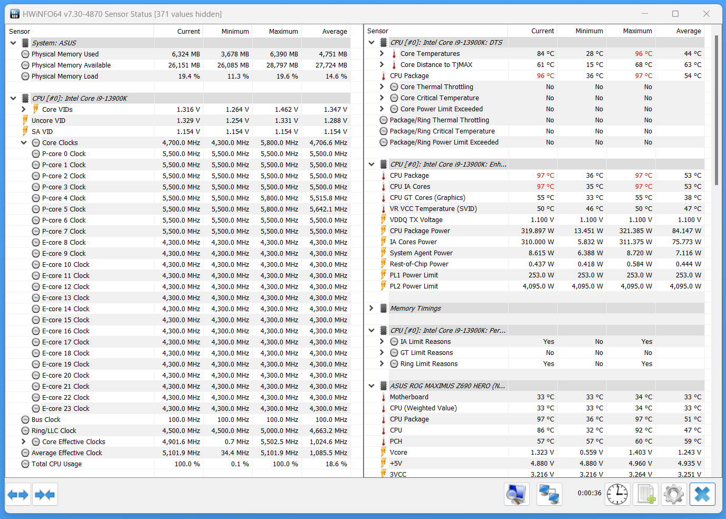Expand the Core Temperatures row
Screen dimensions: 726x519
[x=382, y=53]
